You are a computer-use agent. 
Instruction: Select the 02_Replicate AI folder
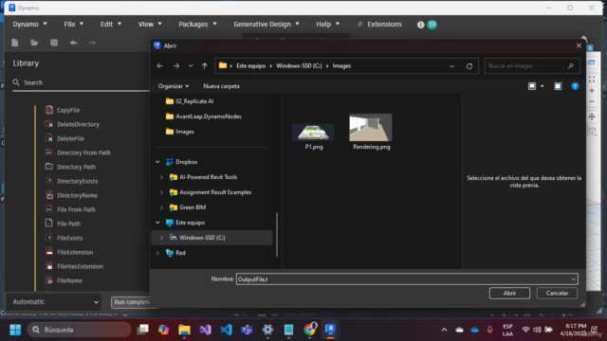(x=190, y=101)
